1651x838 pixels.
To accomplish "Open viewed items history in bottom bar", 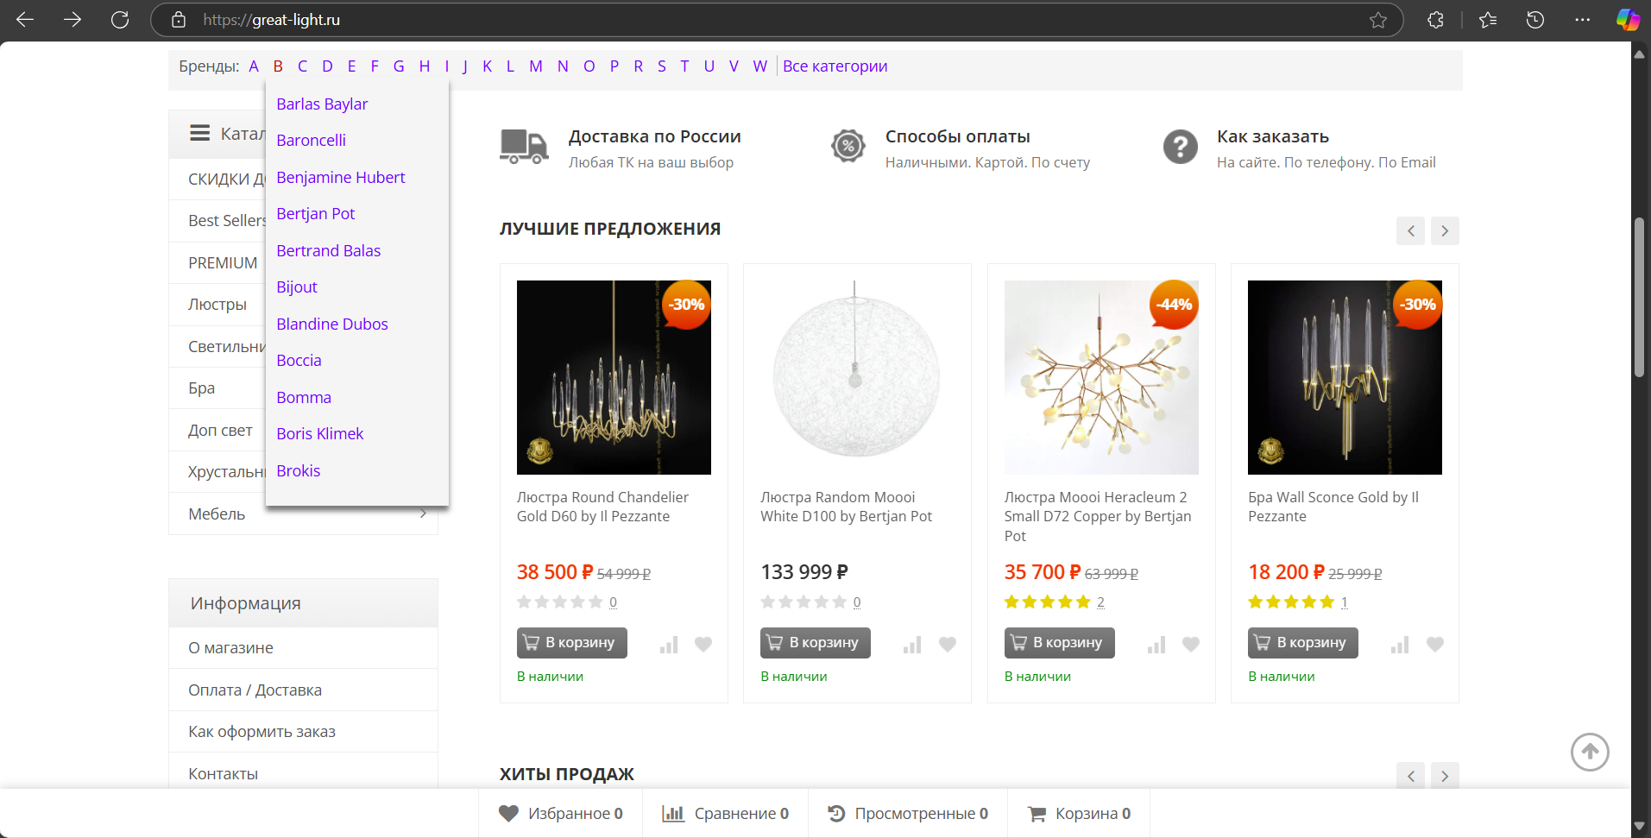I will click(907, 813).
